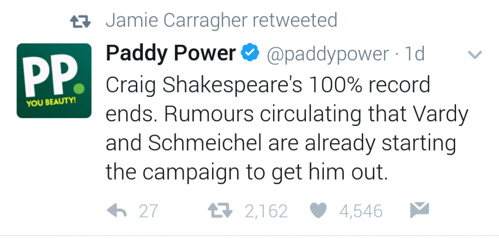View the 27 replies count
The height and width of the screenshot is (239, 499).
tap(149, 211)
